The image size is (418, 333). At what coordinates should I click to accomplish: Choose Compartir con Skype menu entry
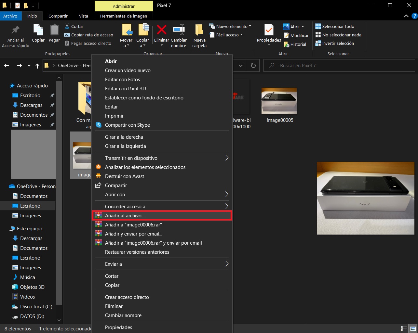(162, 125)
